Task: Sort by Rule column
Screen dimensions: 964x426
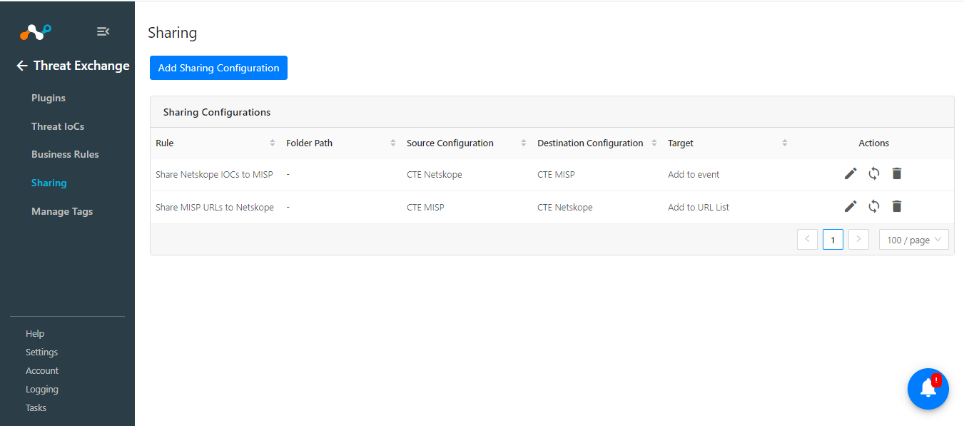Action: click(x=272, y=143)
